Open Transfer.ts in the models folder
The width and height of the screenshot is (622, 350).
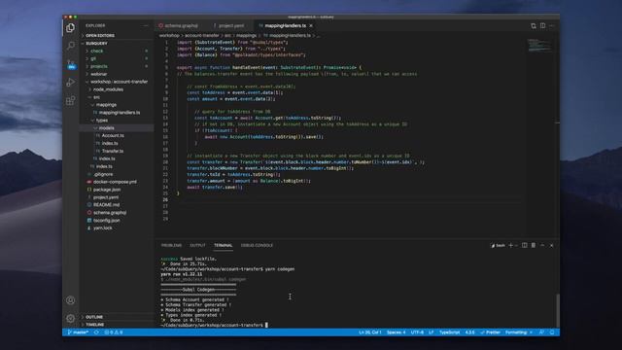113,152
